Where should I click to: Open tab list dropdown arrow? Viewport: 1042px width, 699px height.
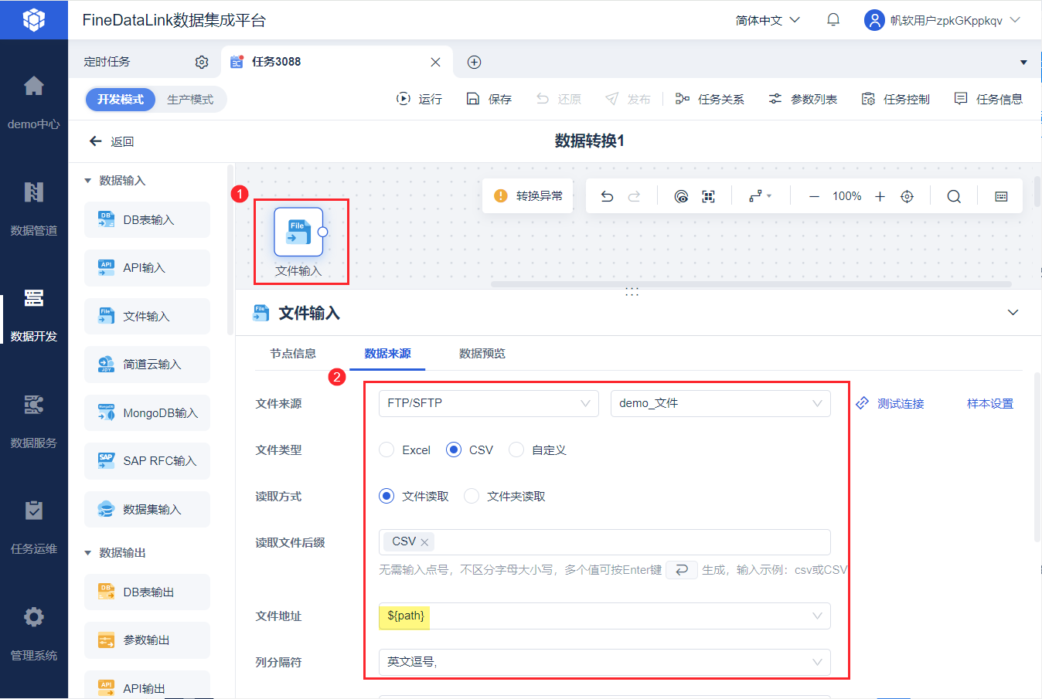point(1023,63)
